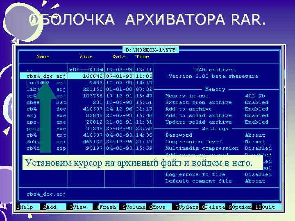Select the cb4 doc file name
This screenshot has width=295, height=221.
coord(46,109)
